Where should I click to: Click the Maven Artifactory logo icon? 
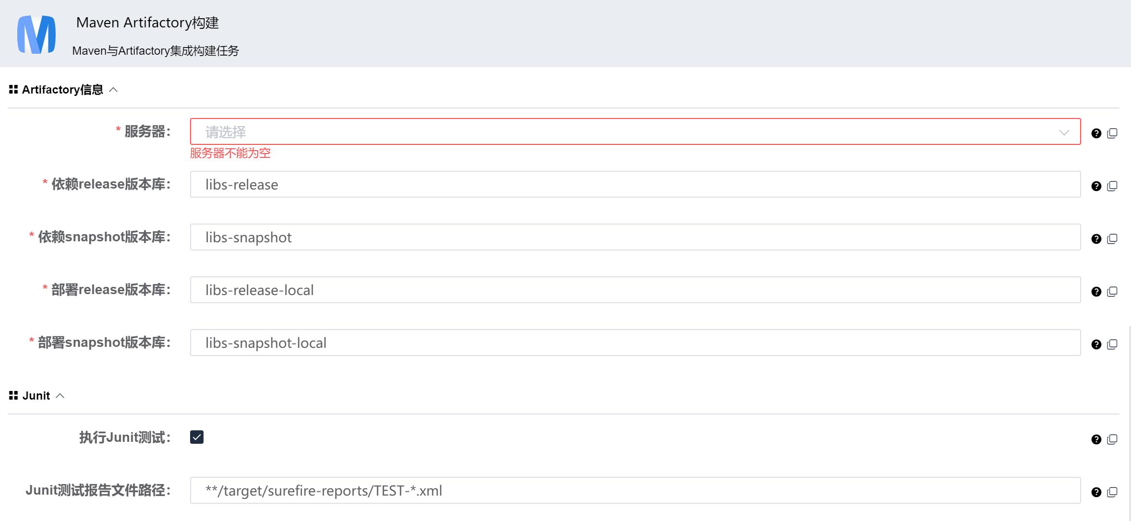pos(36,35)
